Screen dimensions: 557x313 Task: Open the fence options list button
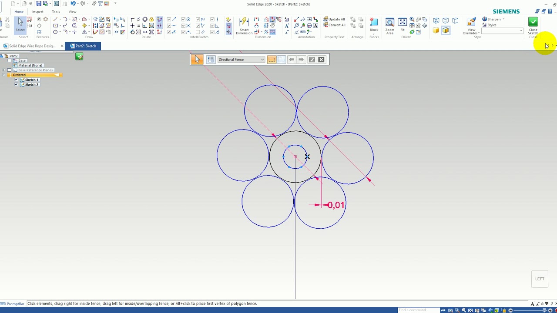211,60
